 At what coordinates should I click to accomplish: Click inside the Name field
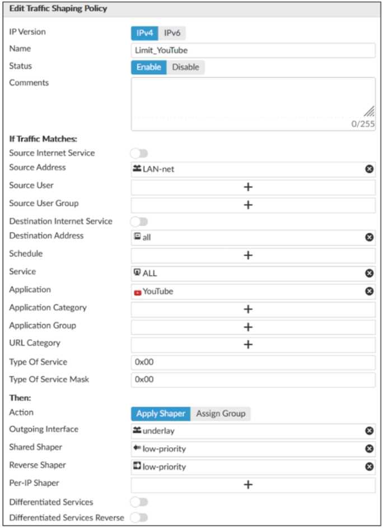coord(224,49)
